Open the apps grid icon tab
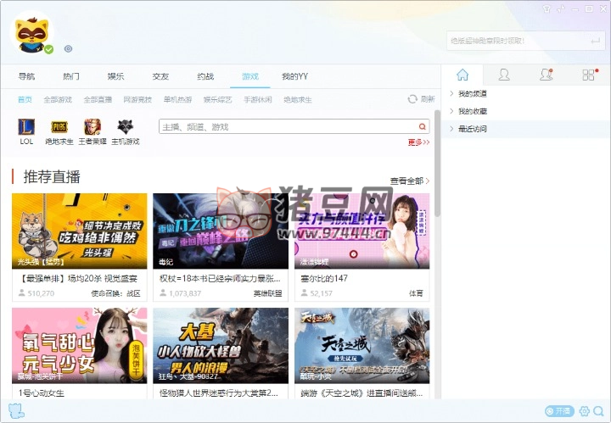Screen dimensions: 611x423 click(588, 75)
